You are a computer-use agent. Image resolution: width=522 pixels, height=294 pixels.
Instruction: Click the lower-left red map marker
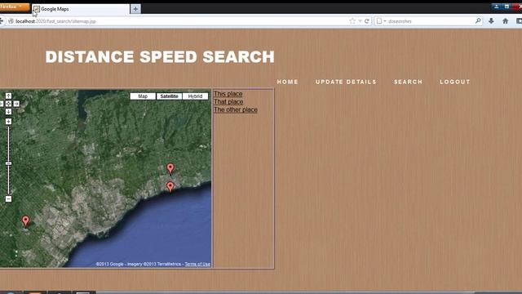coord(25,221)
